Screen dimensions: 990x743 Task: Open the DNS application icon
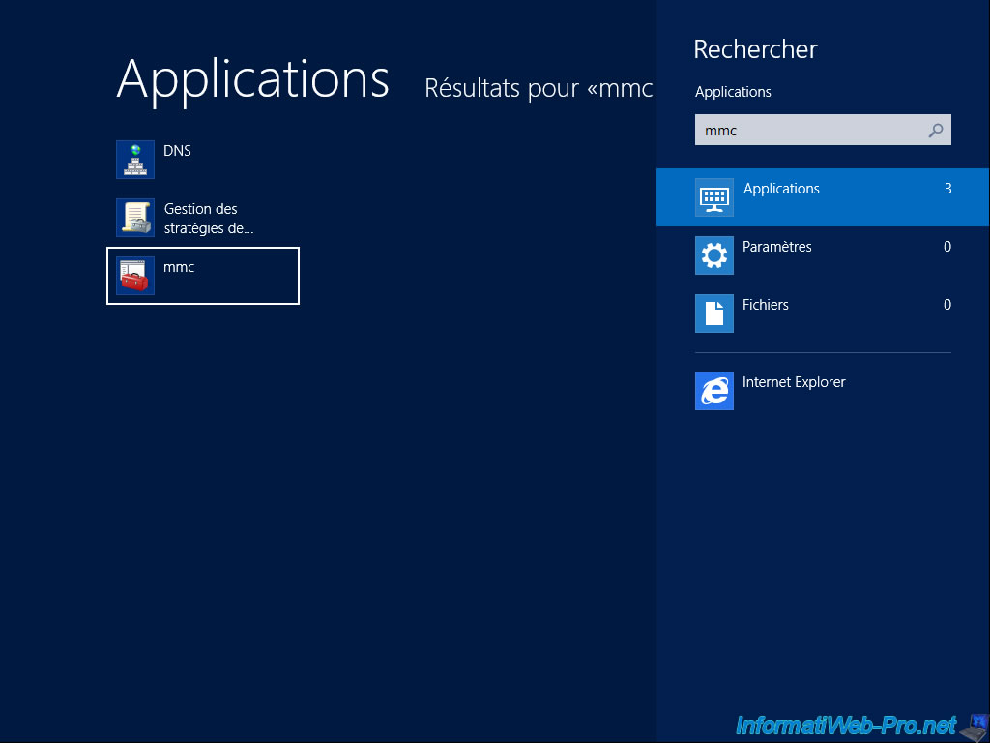click(x=135, y=160)
